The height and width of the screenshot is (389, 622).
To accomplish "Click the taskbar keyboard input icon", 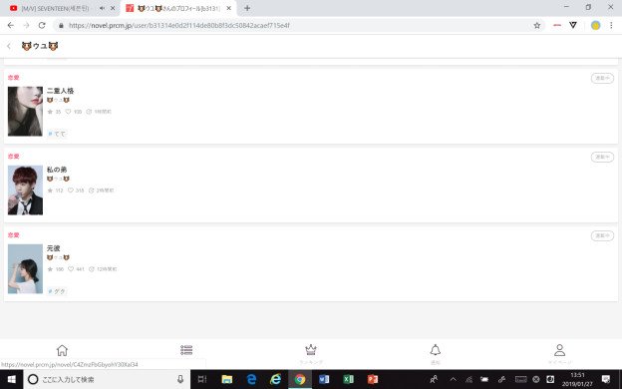I will [521, 379].
